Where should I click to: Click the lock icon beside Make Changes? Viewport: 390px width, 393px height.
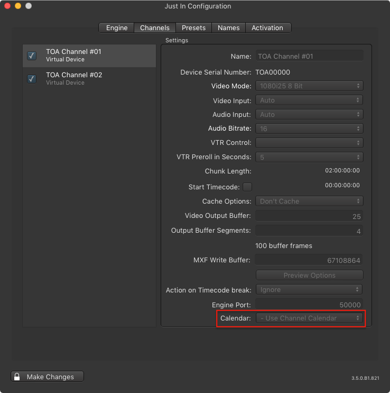click(17, 377)
